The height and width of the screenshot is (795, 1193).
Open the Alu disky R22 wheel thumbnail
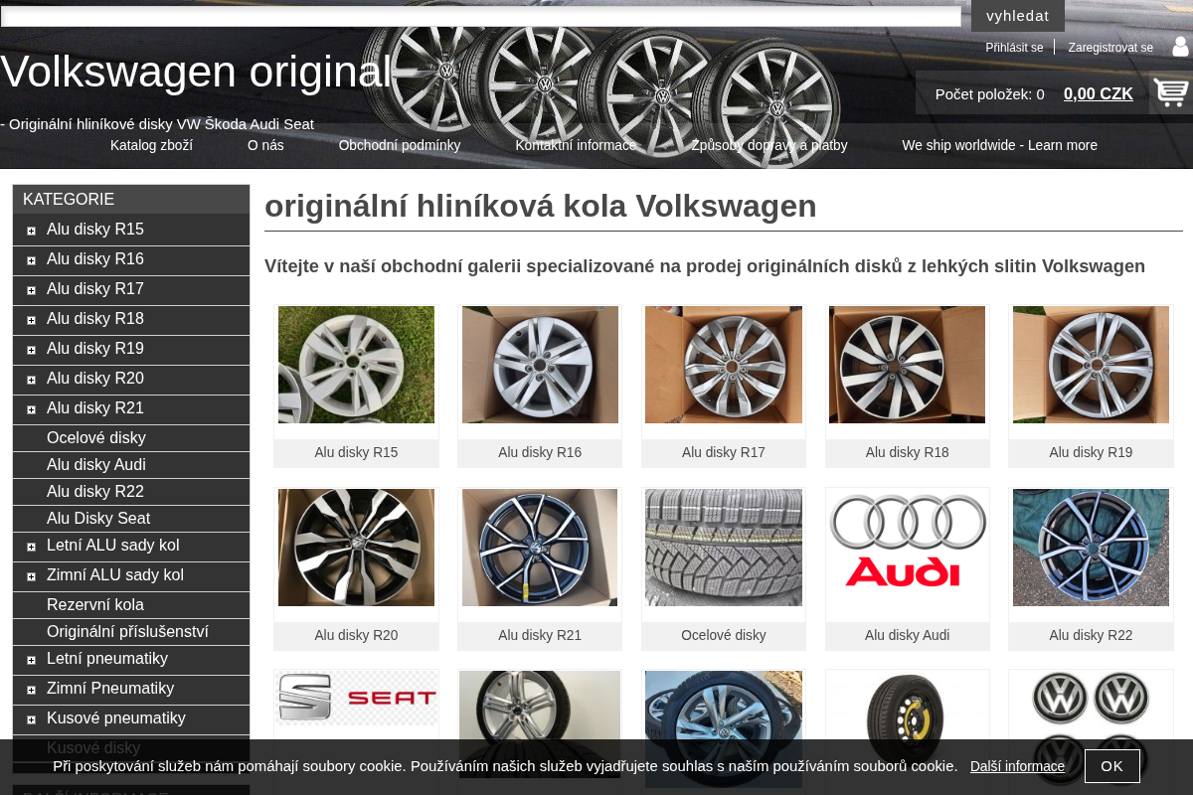pos(1091,548)
